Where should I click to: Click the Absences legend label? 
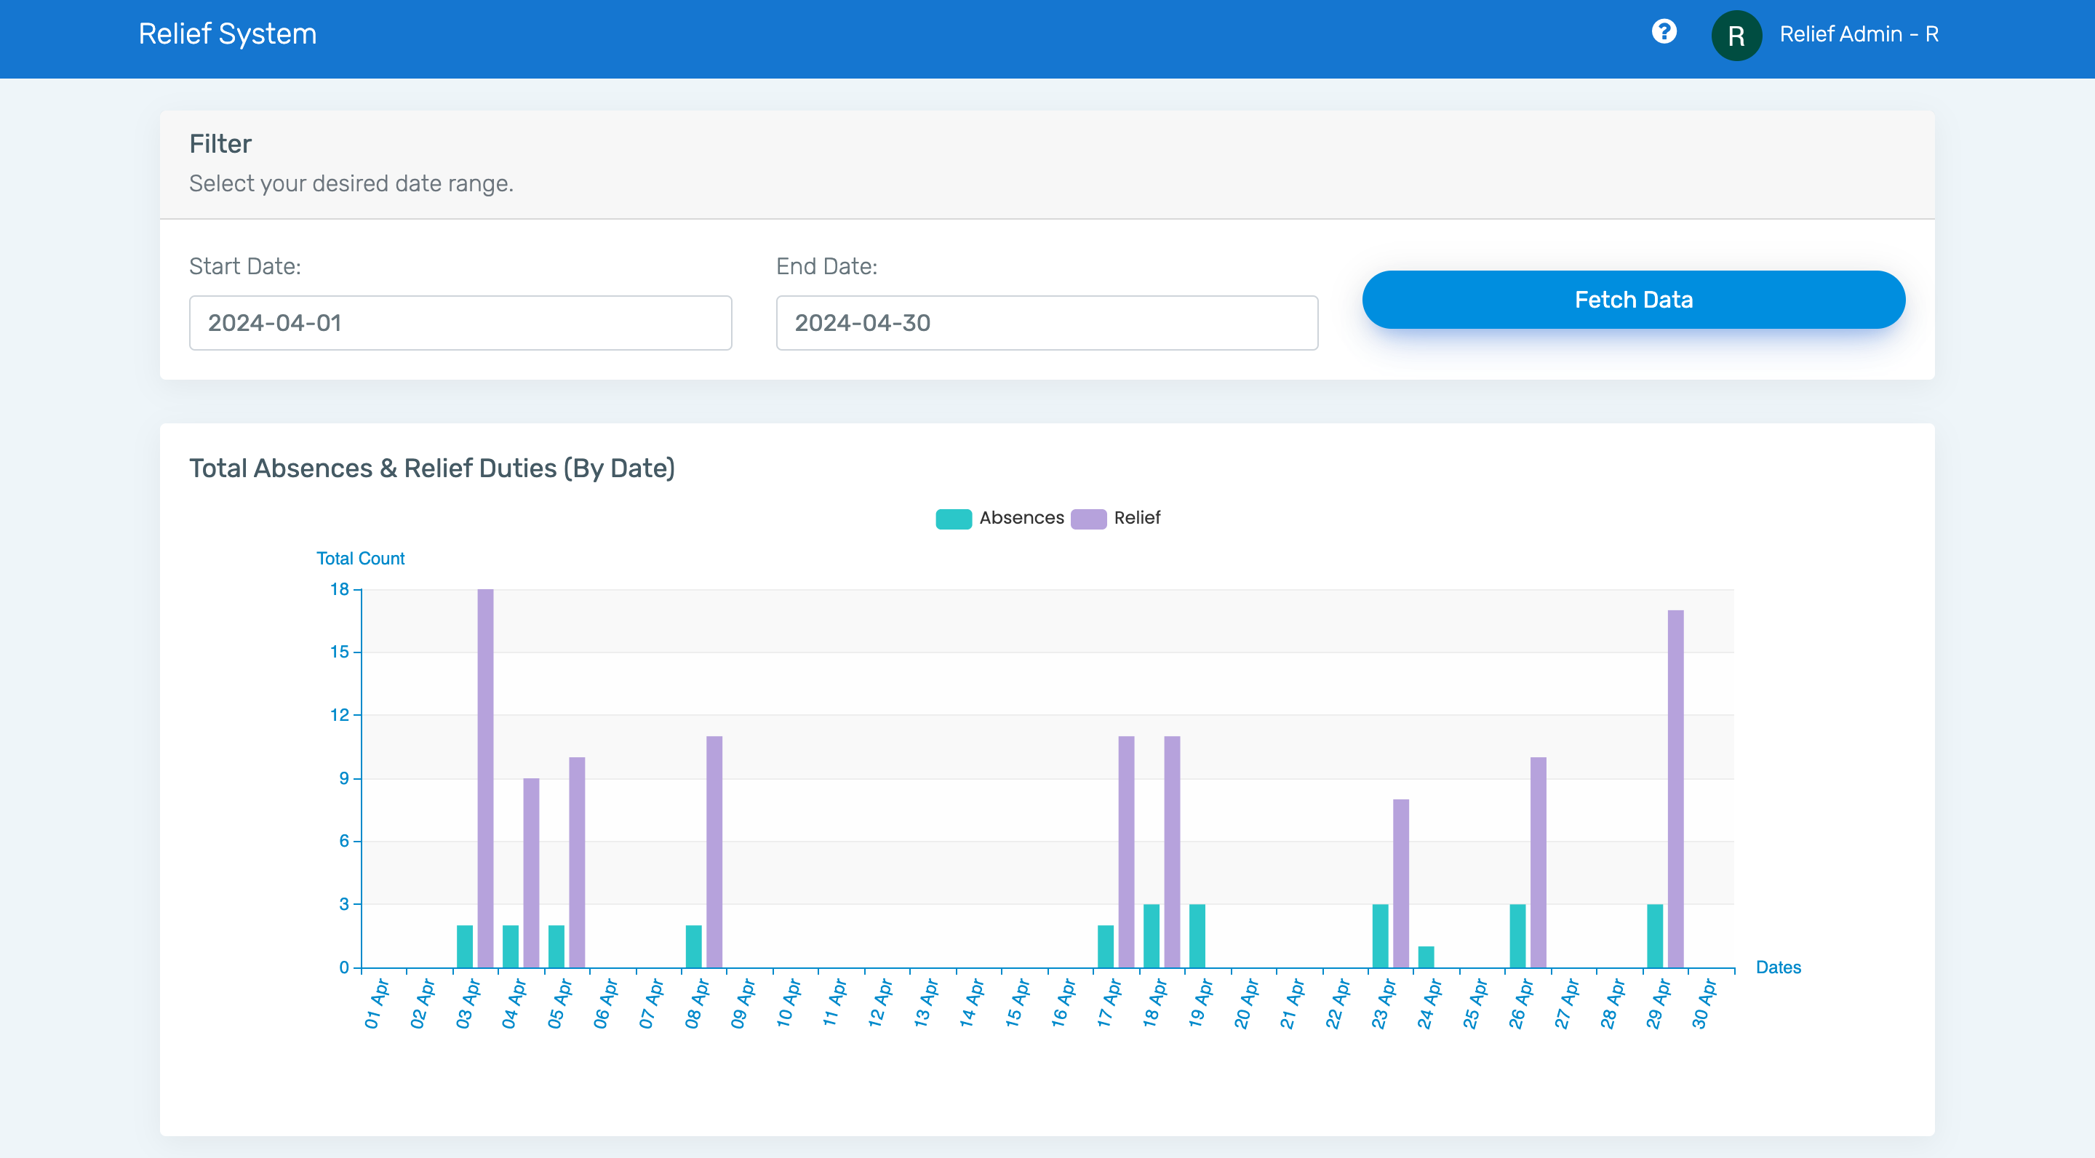(x=1021, y=517)
